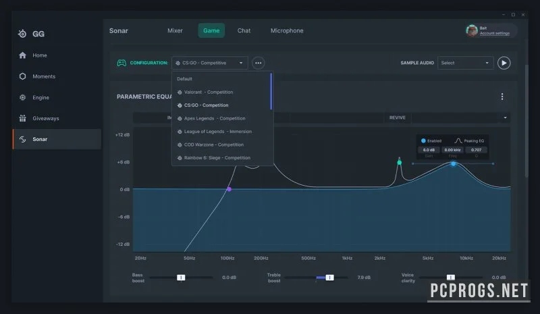Viewport: 540px width, 314px height.
Task: Click the REVIVE button
Action: click(x=398, y=117)
